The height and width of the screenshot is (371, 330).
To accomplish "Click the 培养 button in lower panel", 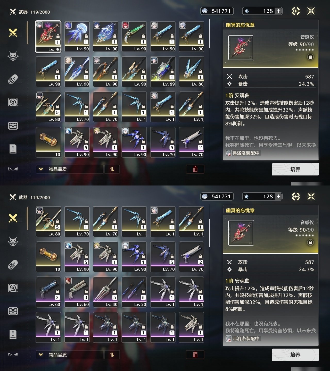I will pyautogui.click(x=295, y=355).
